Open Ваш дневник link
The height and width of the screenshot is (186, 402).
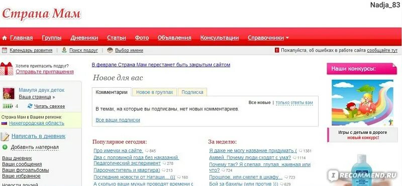point(17,158)
